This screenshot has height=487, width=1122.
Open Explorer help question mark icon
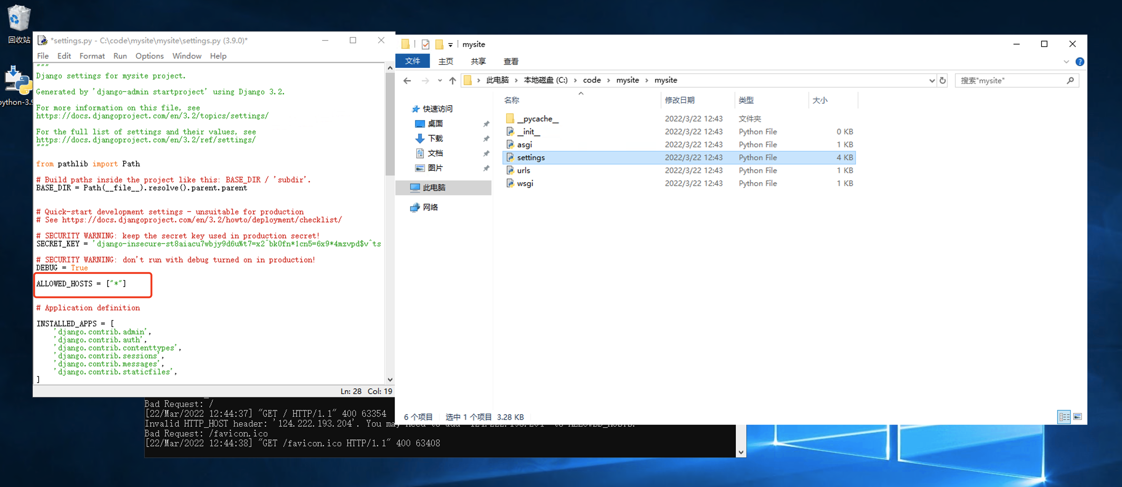[1079, 62]
